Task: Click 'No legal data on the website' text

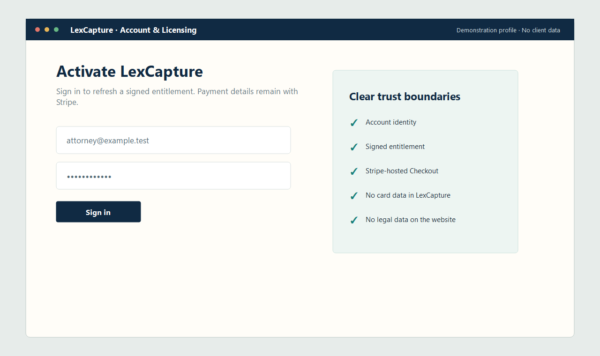Action: [411, 220]
